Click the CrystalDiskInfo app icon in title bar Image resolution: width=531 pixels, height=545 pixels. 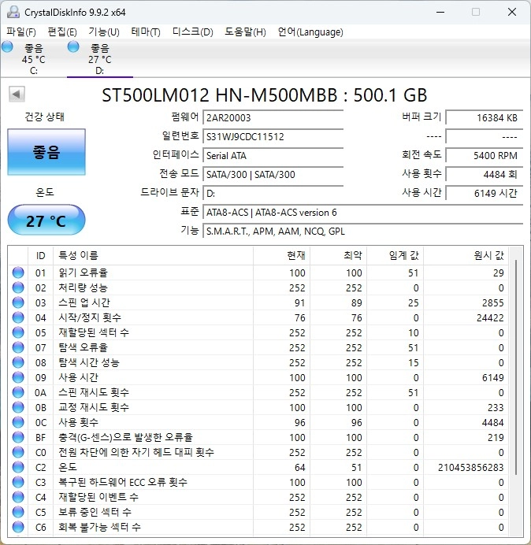tap(13, 12)
